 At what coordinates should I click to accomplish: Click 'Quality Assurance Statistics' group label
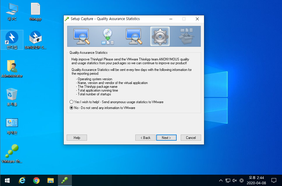[x=88, y=53]
